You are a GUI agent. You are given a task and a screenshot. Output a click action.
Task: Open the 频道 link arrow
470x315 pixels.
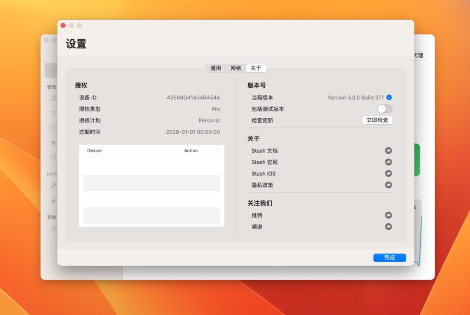(388, 227)
